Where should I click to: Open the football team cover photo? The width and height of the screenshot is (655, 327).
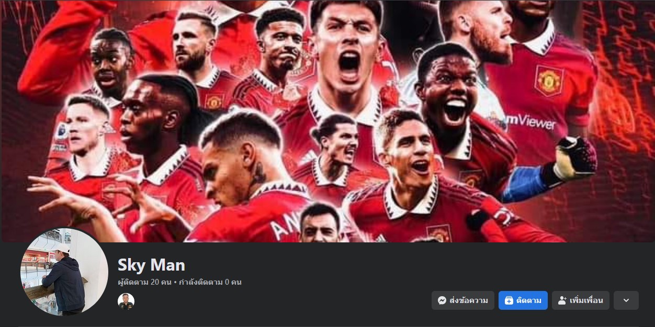[328, 121]
